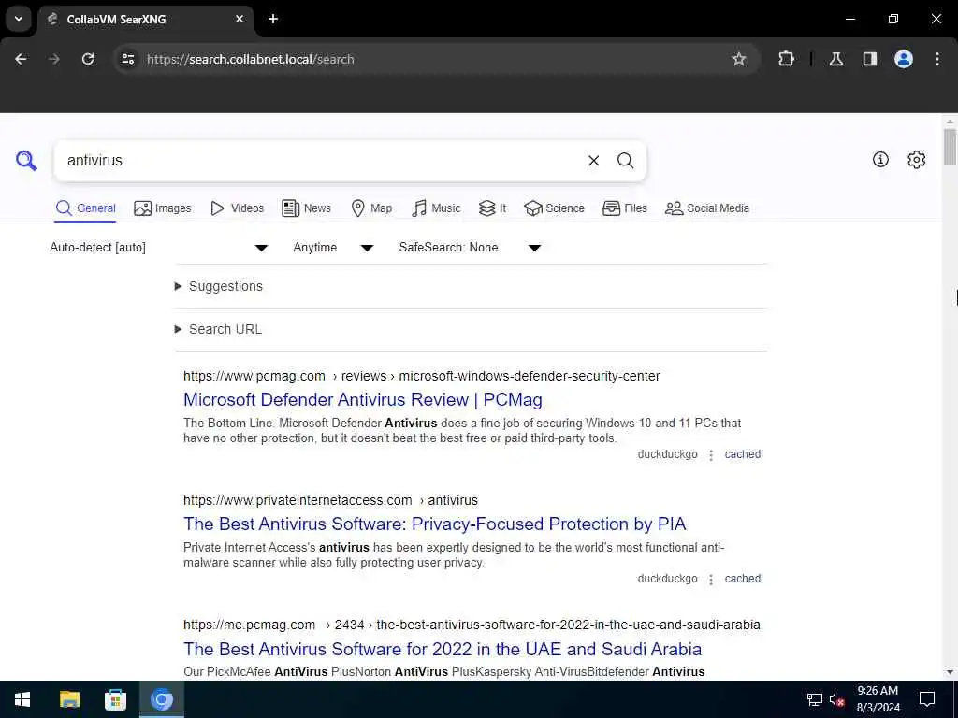
Task: Open Microsoft Defender Antivirus Review link
Action: tap(363, 399)
